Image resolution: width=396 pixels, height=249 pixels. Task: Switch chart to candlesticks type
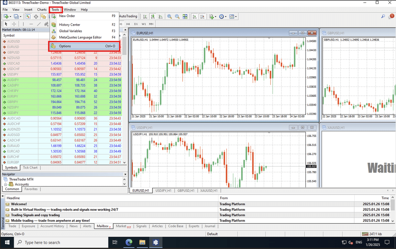click(x=153, y=16)
